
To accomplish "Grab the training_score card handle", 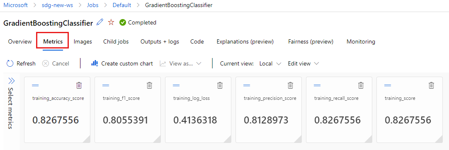I will (388, 85).
